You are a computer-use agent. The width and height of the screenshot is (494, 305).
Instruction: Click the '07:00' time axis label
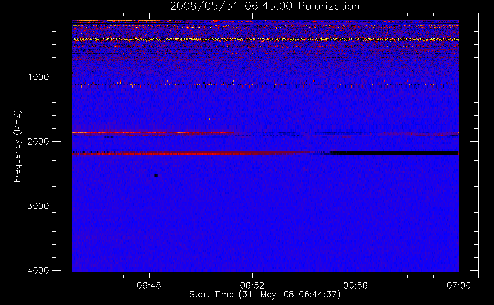[x=459, y=286]
